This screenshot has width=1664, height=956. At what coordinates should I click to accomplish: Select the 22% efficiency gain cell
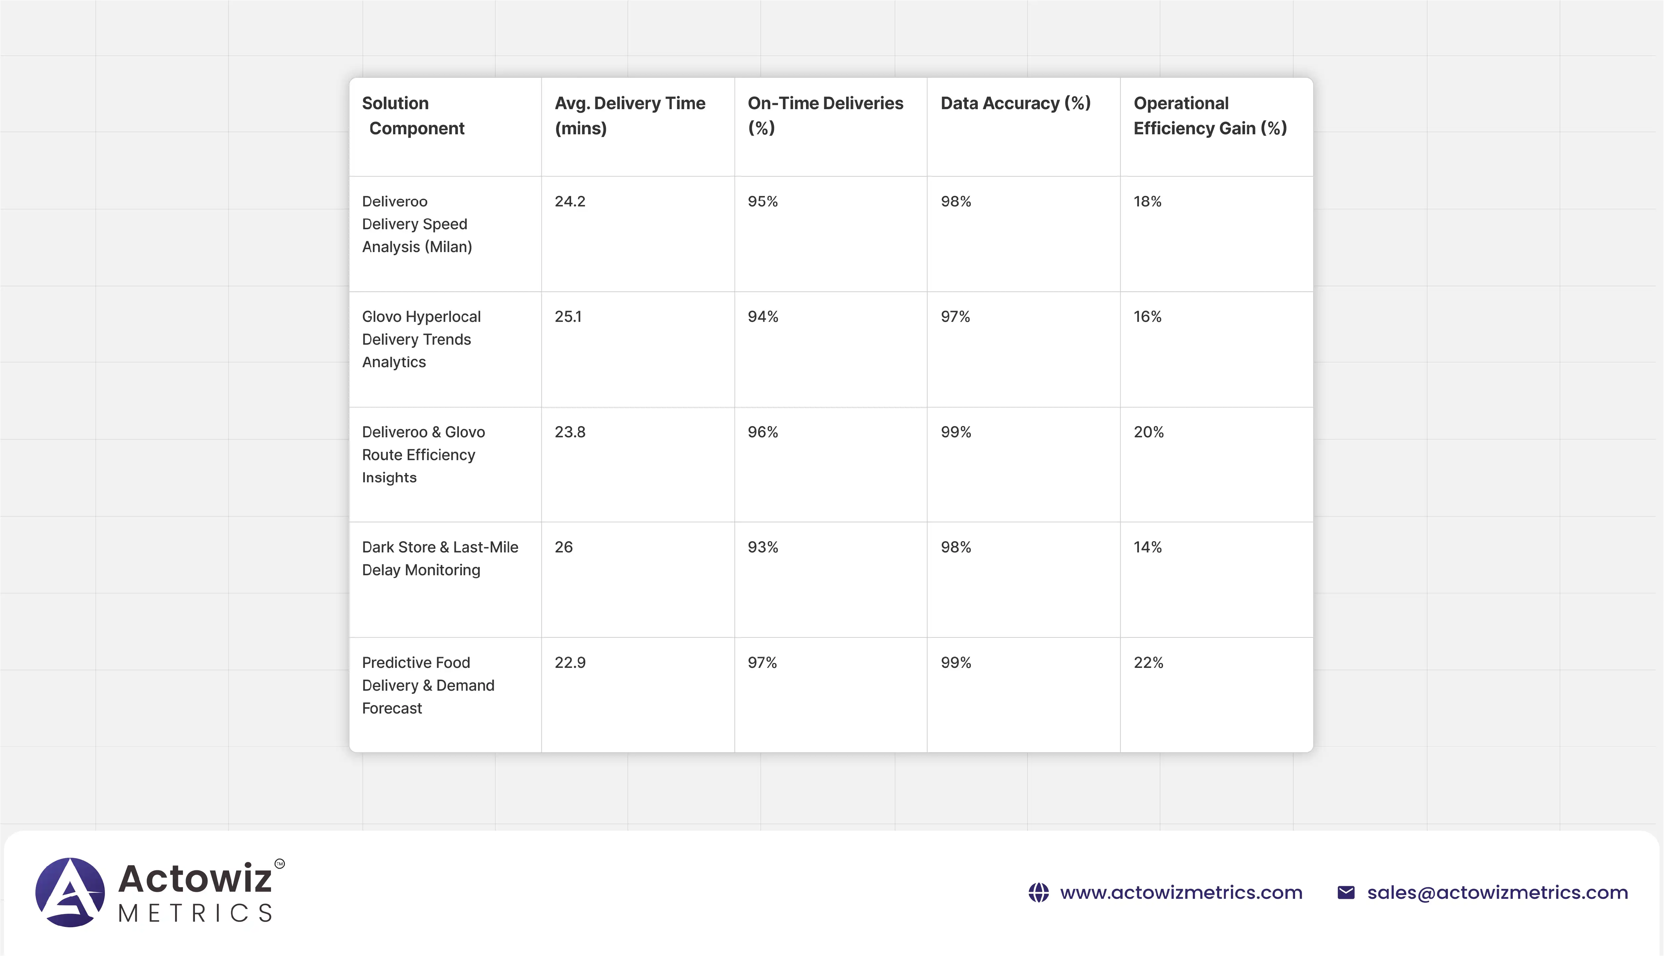(x=1148, y=663)
